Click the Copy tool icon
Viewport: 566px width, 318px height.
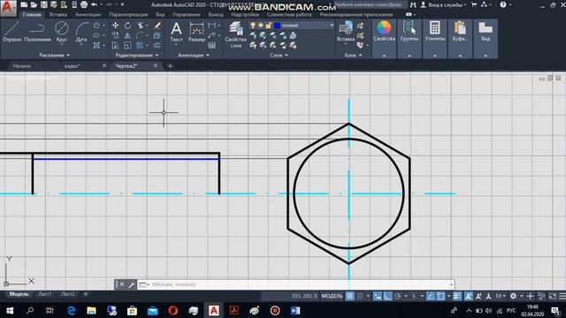coord(116,35)
